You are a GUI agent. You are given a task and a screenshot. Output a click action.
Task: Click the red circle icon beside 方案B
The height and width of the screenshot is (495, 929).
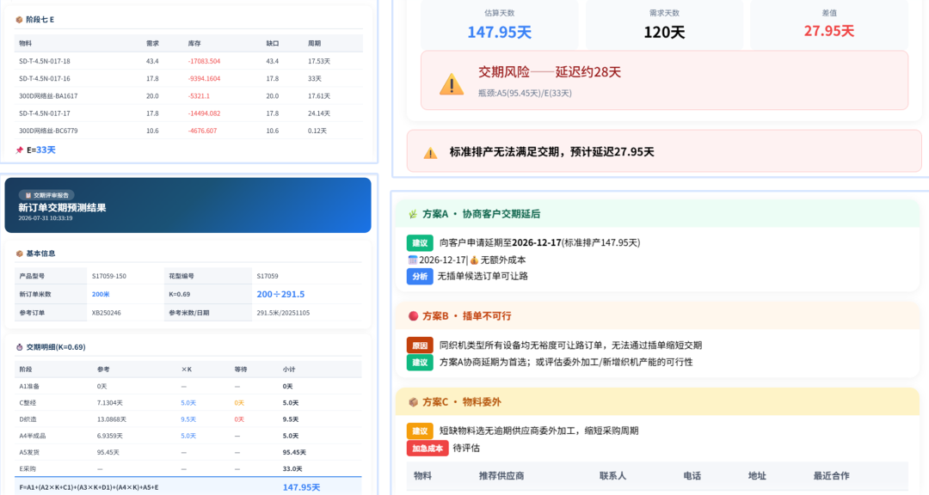(x=413, y=316)
